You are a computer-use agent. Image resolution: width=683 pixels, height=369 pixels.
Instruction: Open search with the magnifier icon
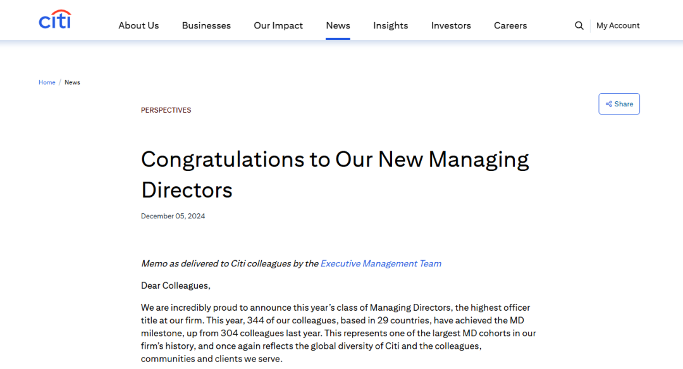tap(579, 26)
